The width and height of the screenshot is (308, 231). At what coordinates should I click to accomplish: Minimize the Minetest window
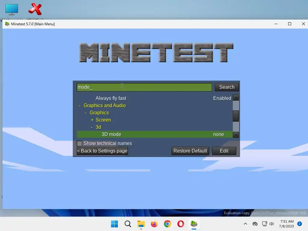click(276, 24)
